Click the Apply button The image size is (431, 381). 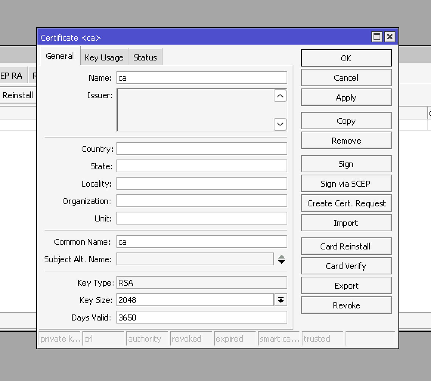coord(346,98)
